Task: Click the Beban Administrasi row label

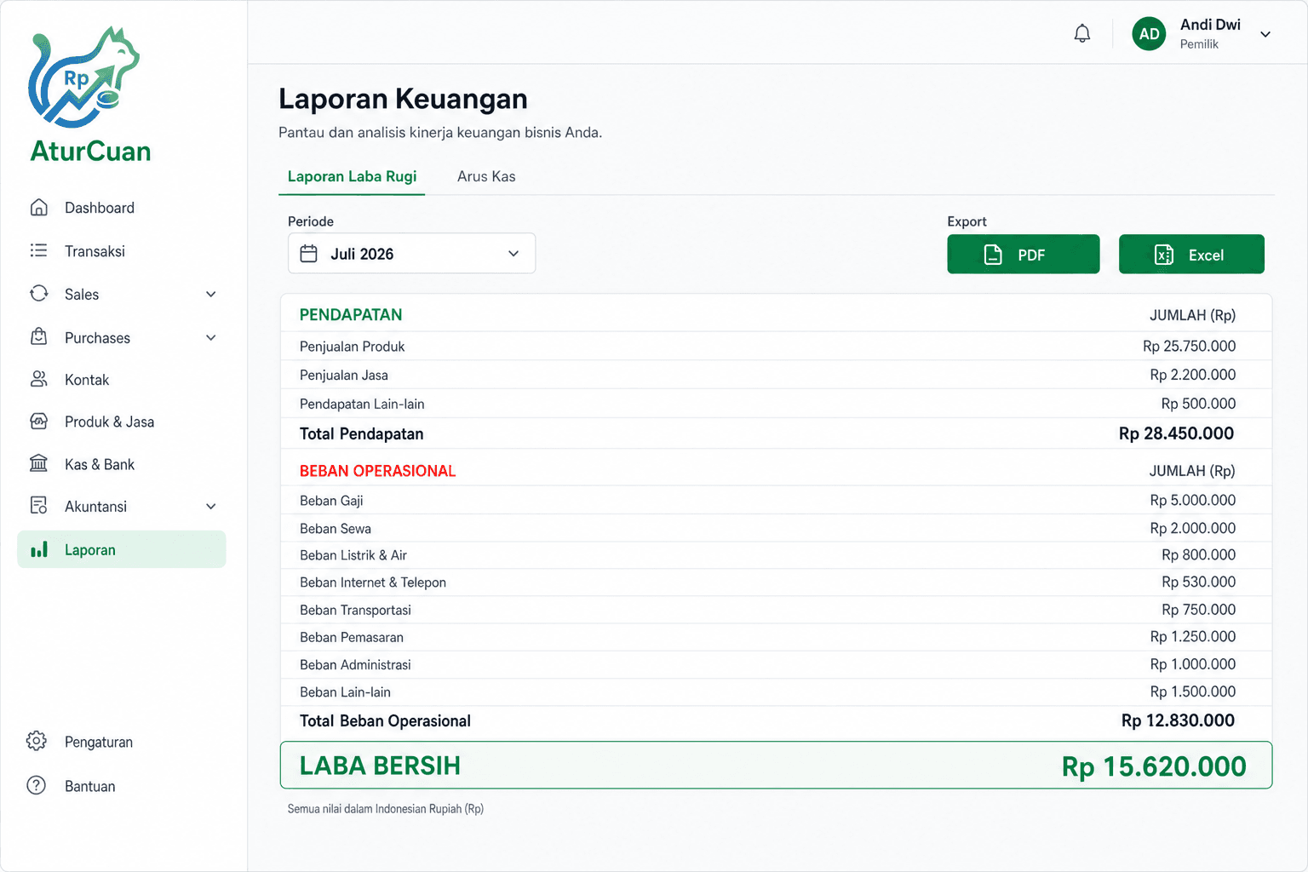Action: pyautogui.click(x=355, y=664)
